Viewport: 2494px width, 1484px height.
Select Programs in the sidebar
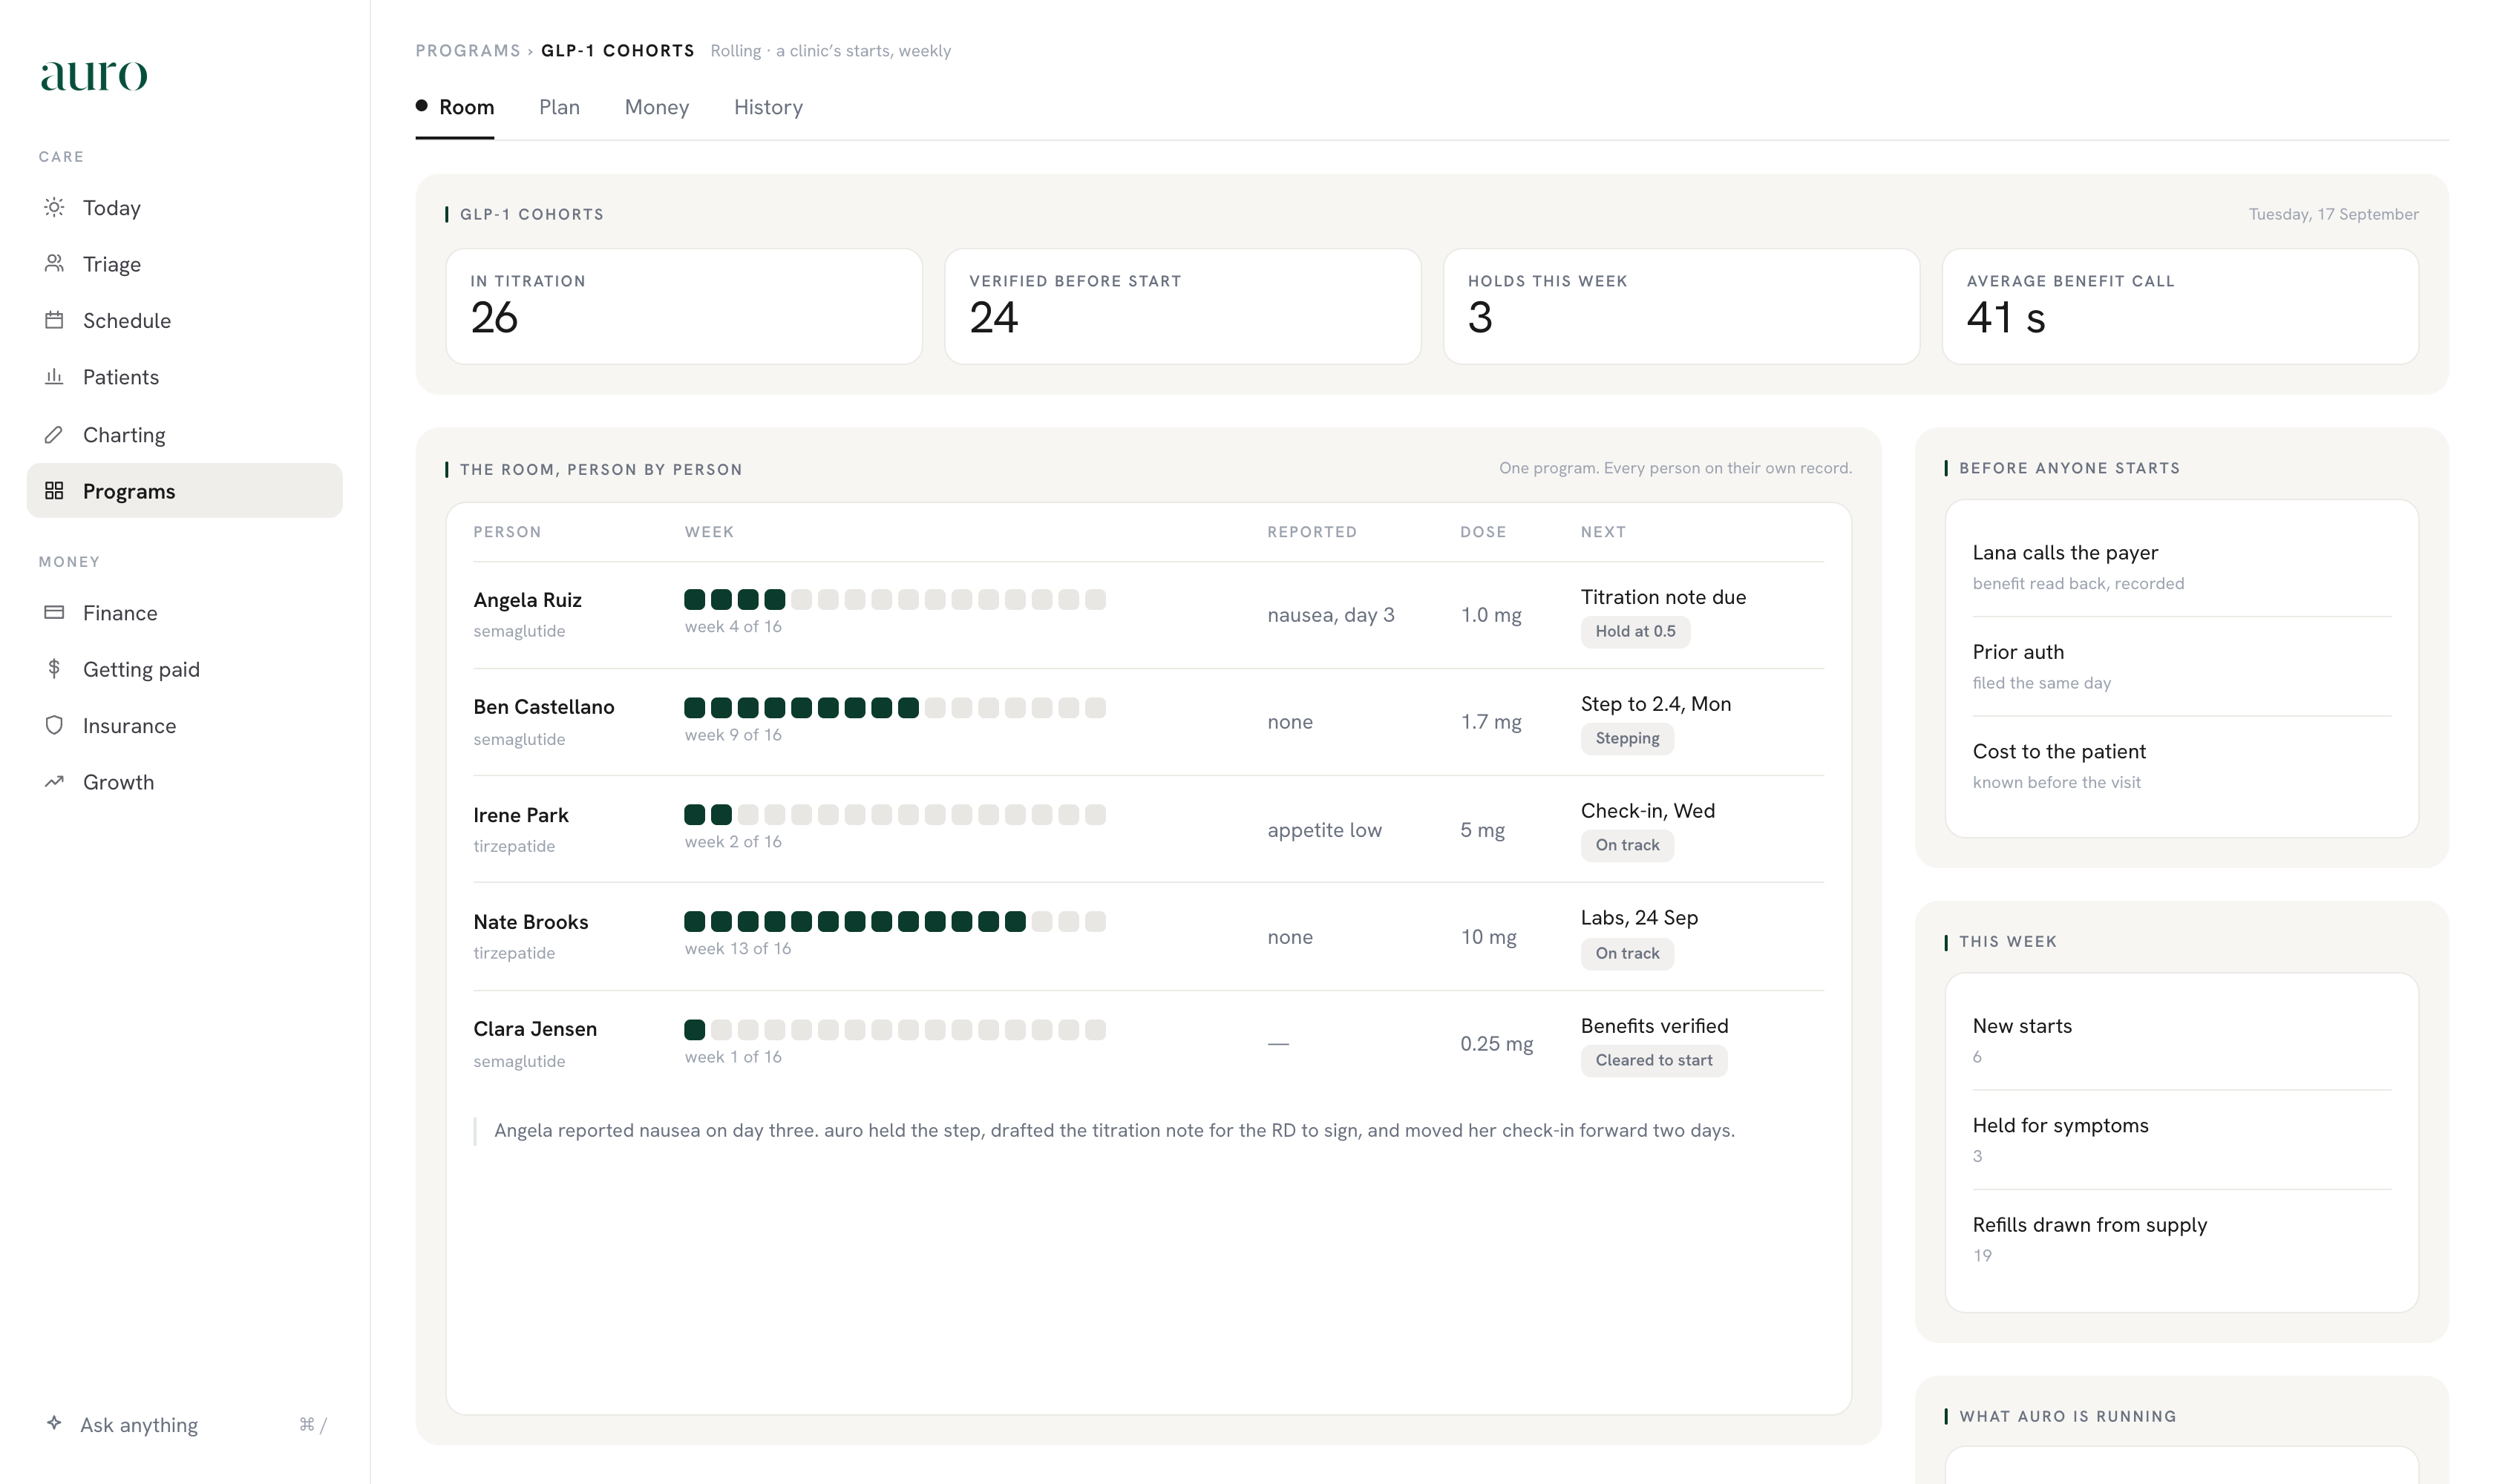(184, 490)
